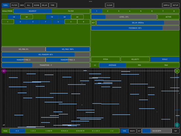Select the 1..4|5..8 mode segment

pyautogui.click(x=33, y=131)
